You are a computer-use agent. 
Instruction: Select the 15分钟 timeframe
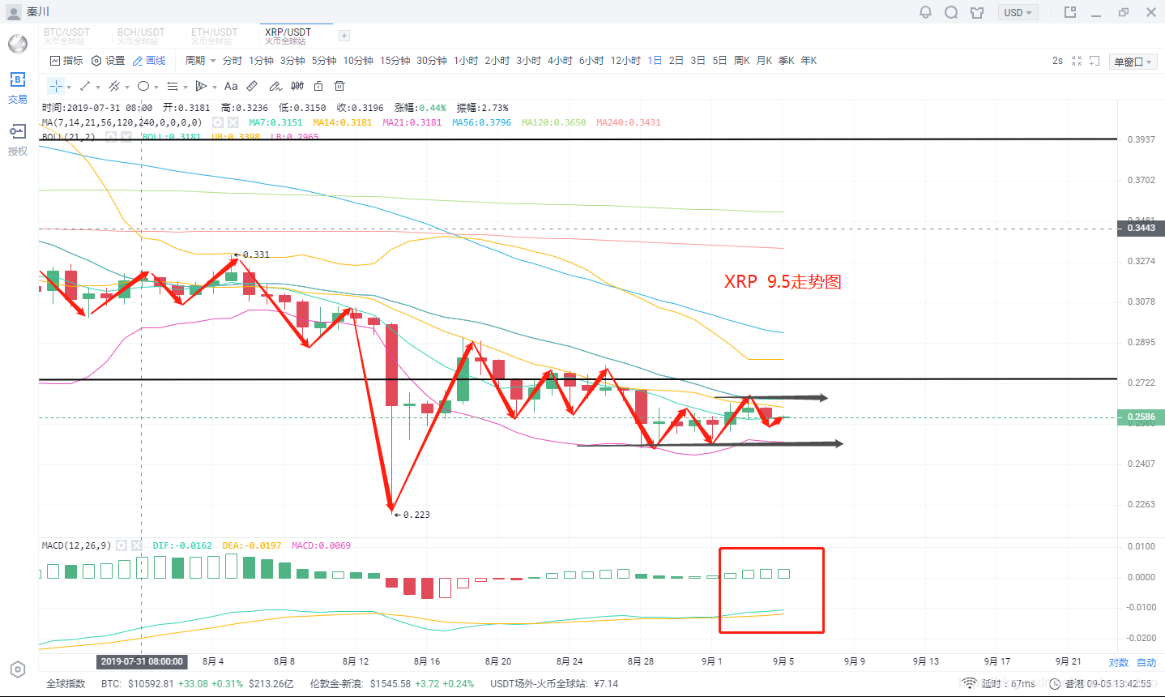click(395, 61)
